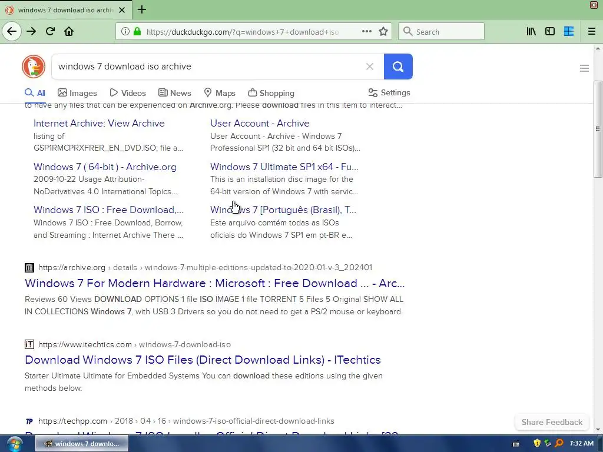This screenshot has height=452, width=603.
Task: Click the blue tiles toolbar extension icon
Action: tap(568, 32)
